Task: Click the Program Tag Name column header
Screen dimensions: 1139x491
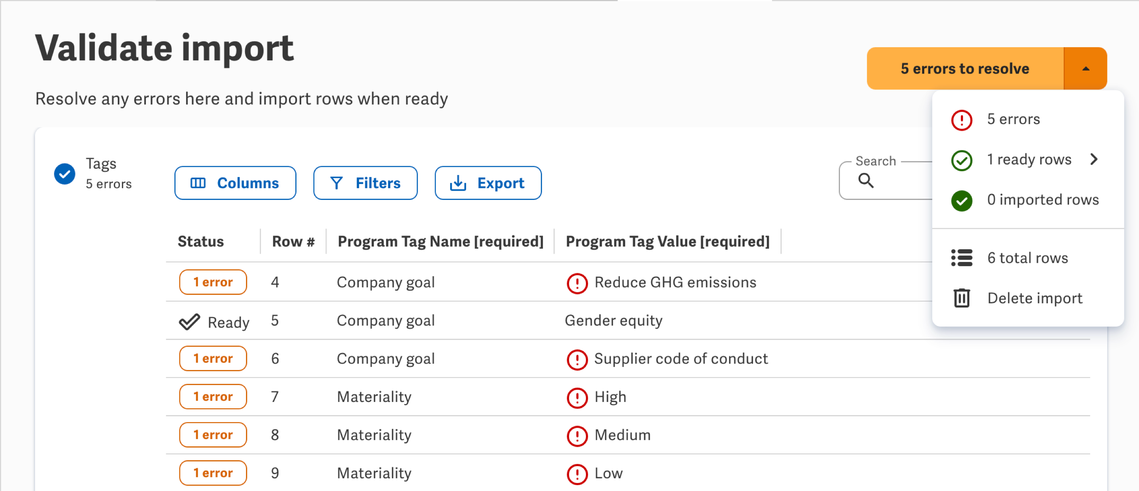Action: point(440,241)
